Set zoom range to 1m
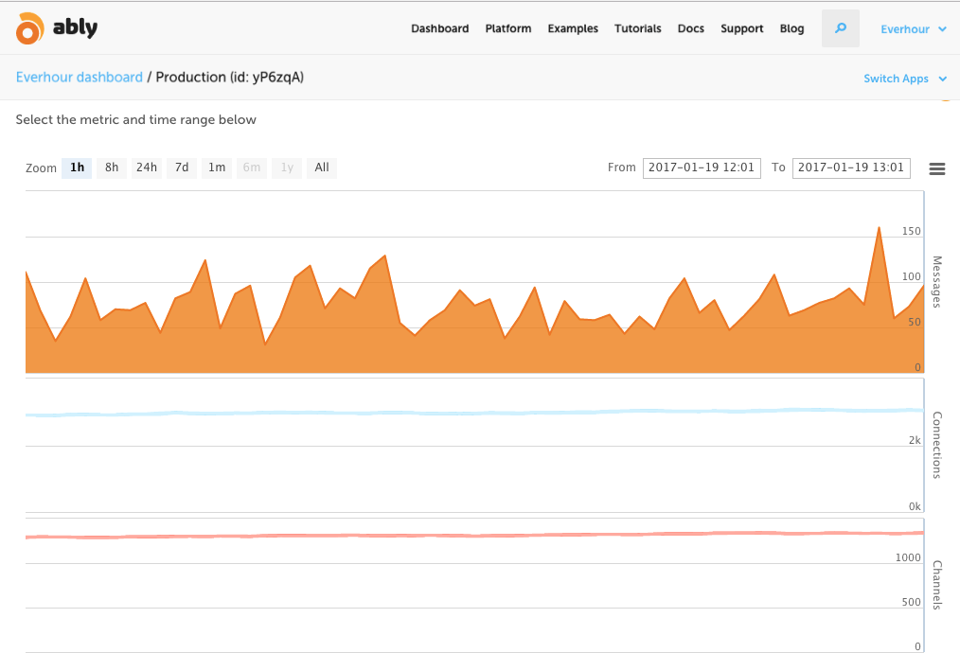This screenshot has height=653, width=960. coord(217,168)
